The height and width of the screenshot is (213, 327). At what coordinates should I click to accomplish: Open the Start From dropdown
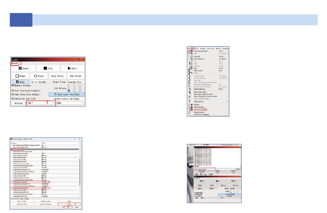[x=76, y=82]
